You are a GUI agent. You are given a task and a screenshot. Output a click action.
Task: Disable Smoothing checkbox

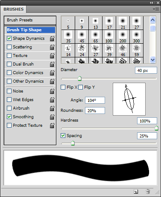(9, 117)
